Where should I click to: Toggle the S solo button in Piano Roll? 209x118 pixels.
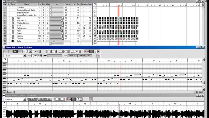(x=98, y=55)
